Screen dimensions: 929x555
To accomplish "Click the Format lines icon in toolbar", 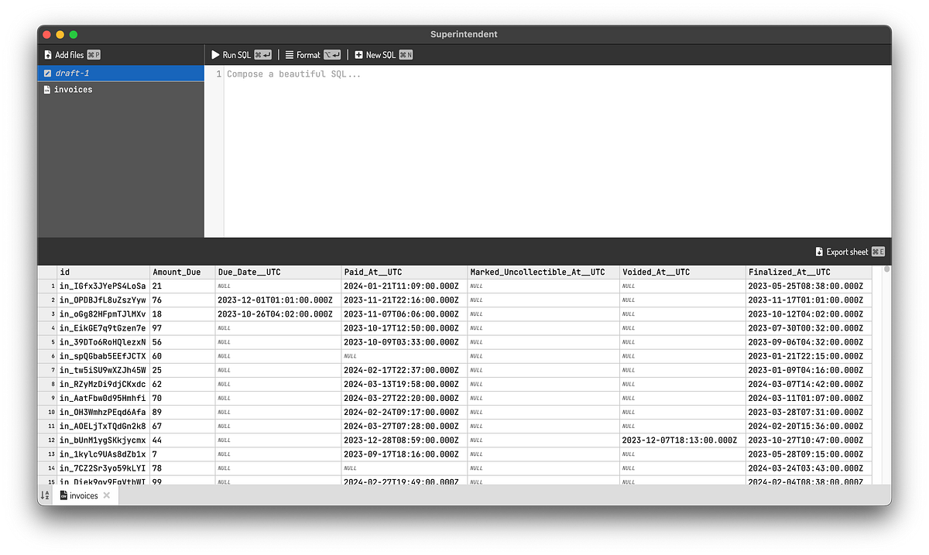I will click(290, 54).
